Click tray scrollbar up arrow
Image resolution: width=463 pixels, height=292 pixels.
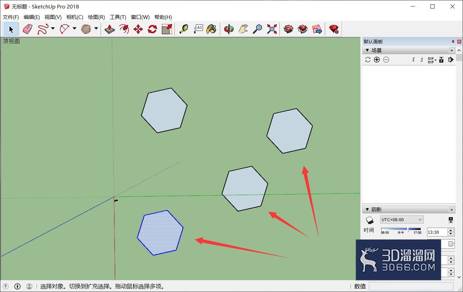click(459, 50)
